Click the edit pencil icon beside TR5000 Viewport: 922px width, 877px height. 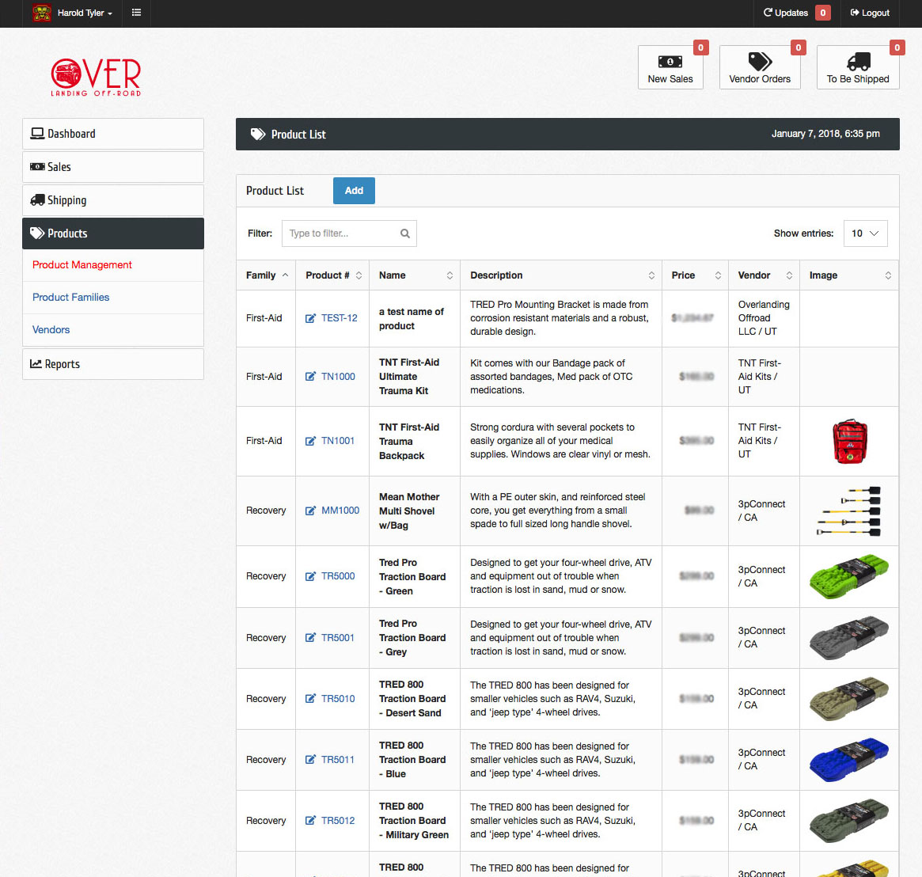(x=311, y=576)
